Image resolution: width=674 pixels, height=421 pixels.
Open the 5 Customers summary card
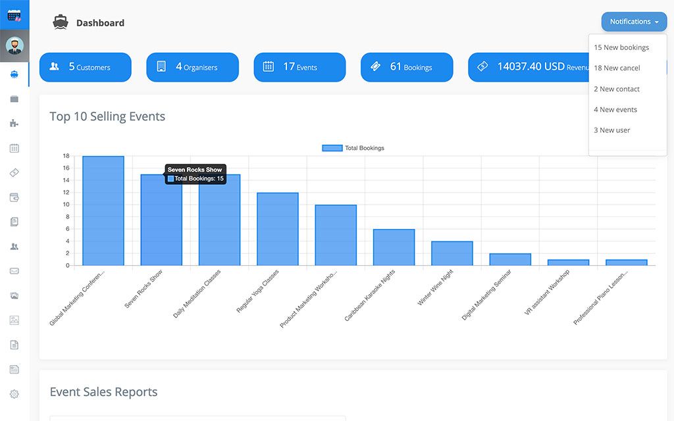pos(85,66)
